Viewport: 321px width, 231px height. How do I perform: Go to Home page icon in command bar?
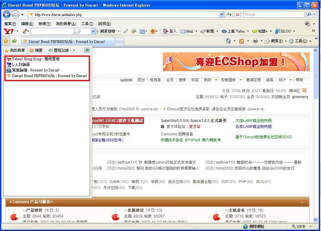pos(228,41)
